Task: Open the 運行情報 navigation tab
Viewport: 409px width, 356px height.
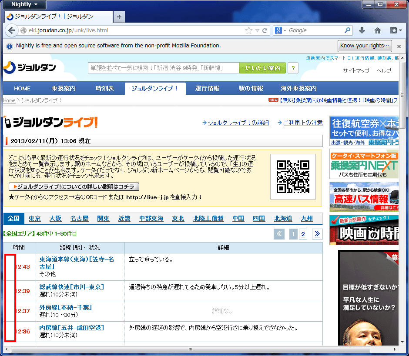Action: 208,88
